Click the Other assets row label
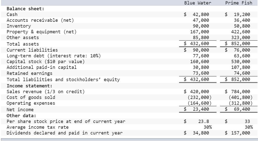This screenshot has width=258, height=141. point(23,37)
